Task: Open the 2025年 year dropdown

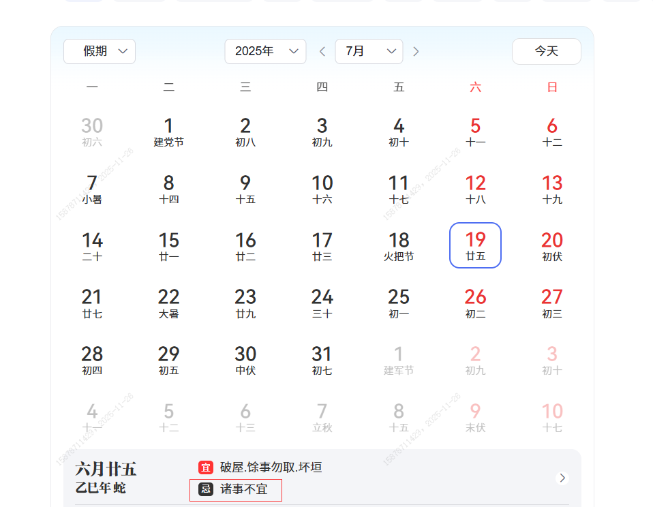Action: coord(265,51)
